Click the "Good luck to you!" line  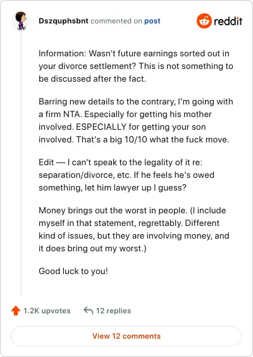73,271
